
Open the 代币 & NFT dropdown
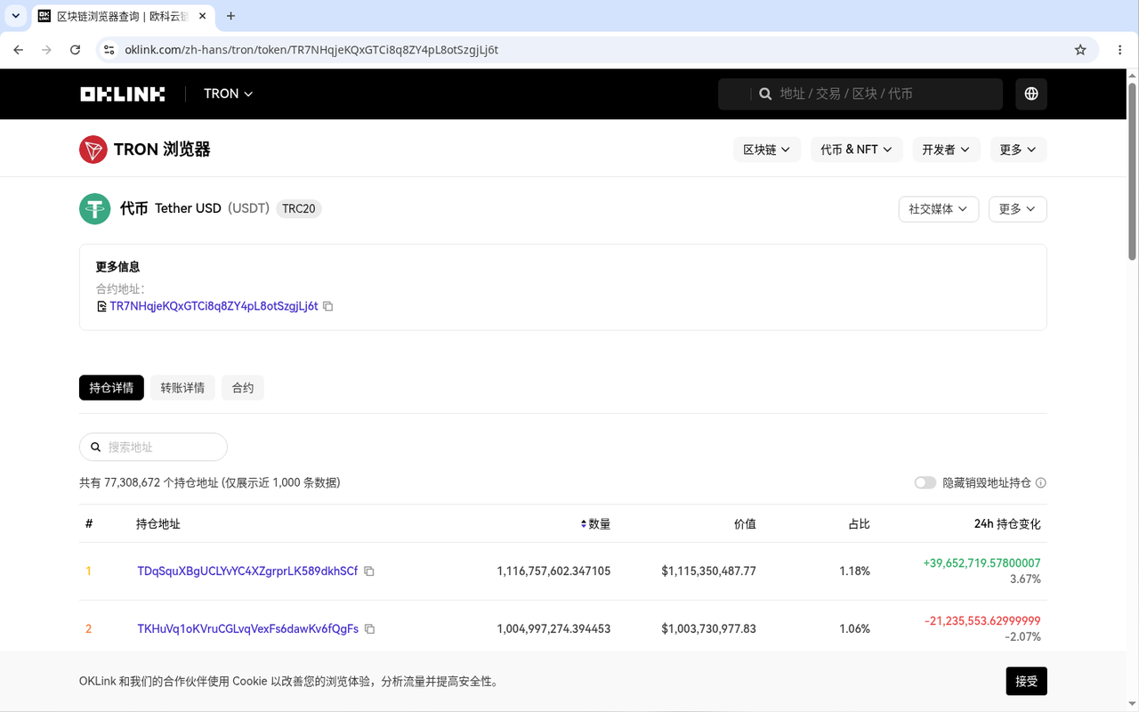(856, 150)
